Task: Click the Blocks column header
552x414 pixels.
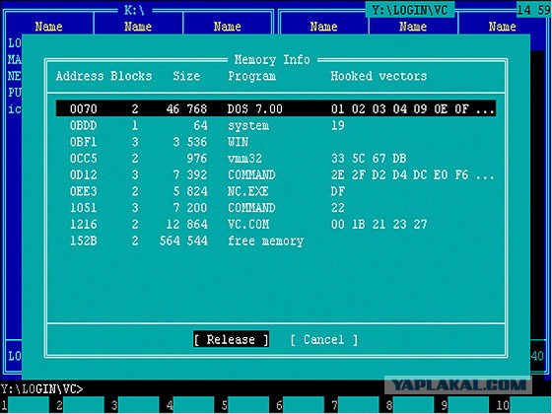Action: pos(131,76)
